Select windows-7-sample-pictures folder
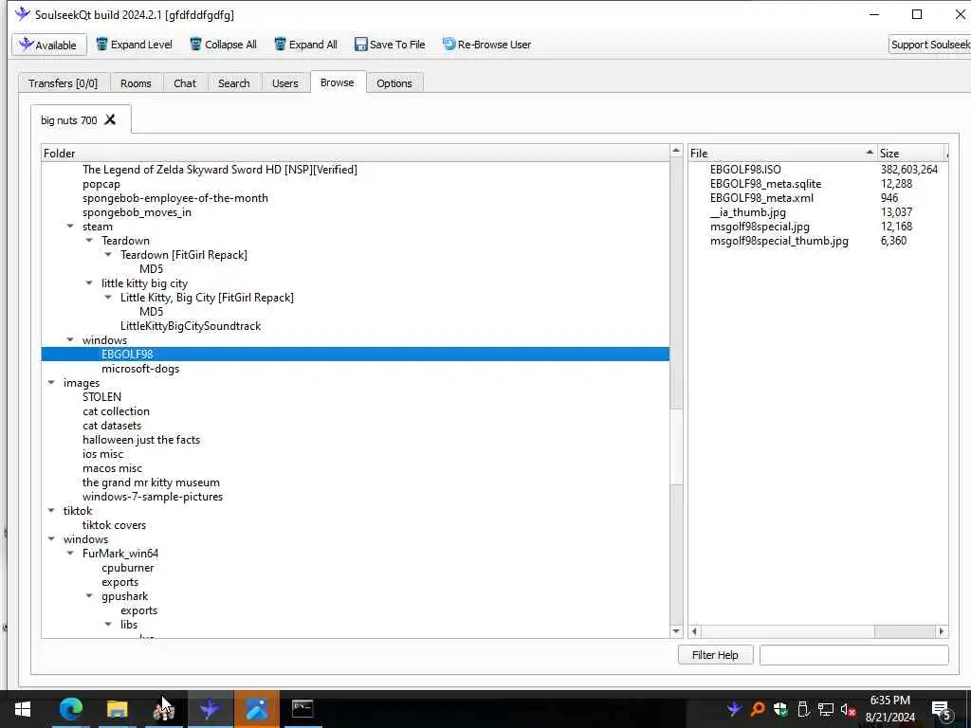 coord(153,497)
